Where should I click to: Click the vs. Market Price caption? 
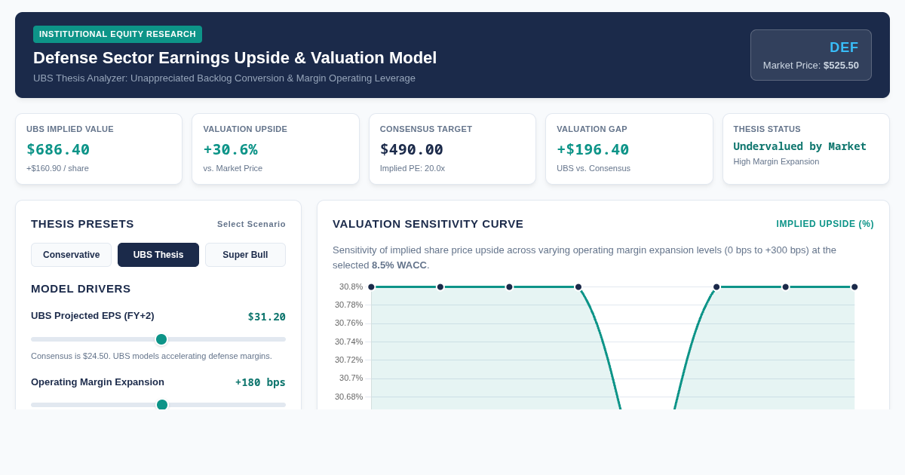pos(233,168)
